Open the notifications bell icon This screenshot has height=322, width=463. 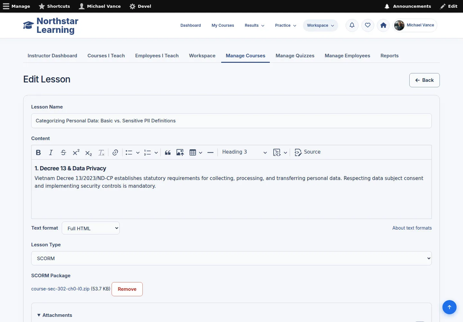pyautogui.click(x=352, y=25)
